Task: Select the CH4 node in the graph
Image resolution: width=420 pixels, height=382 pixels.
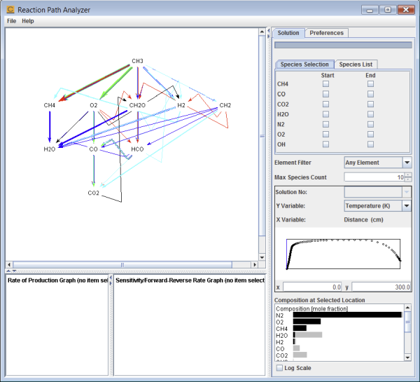Action: pos(50,105)
